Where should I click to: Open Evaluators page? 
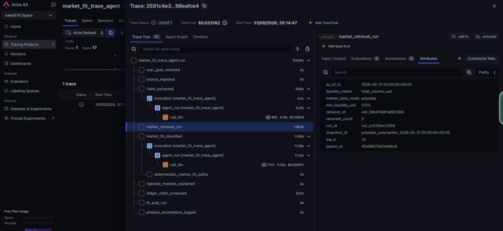coord(19,82)
